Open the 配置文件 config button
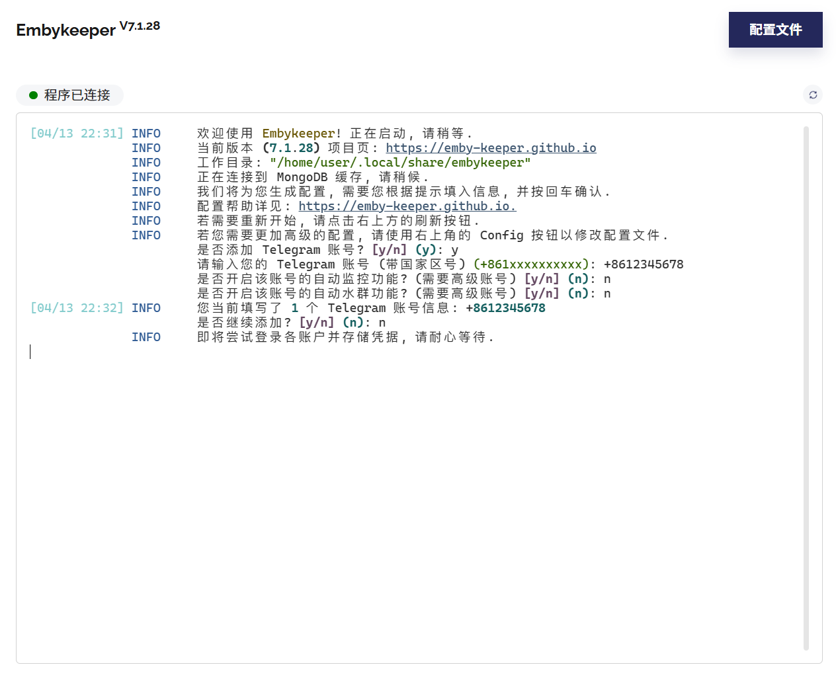This screenshot has height=679, width=836. point(776,30)
